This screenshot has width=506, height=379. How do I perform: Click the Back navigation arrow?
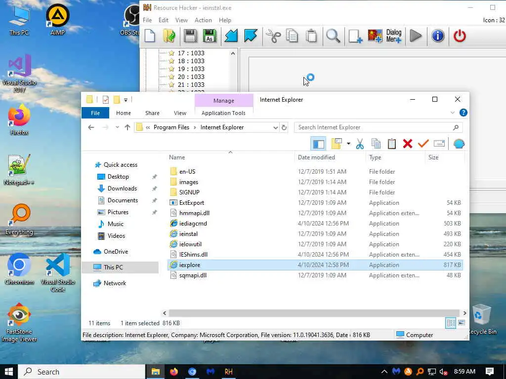[91, 128]
